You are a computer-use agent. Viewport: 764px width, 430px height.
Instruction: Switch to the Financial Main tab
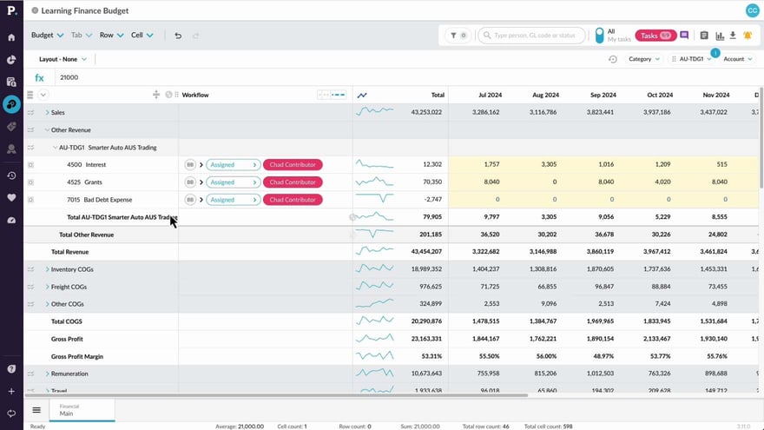point(82,410)
